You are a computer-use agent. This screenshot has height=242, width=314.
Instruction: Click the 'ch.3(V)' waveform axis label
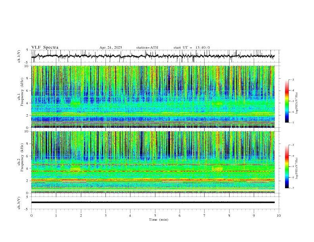(19, 203)
